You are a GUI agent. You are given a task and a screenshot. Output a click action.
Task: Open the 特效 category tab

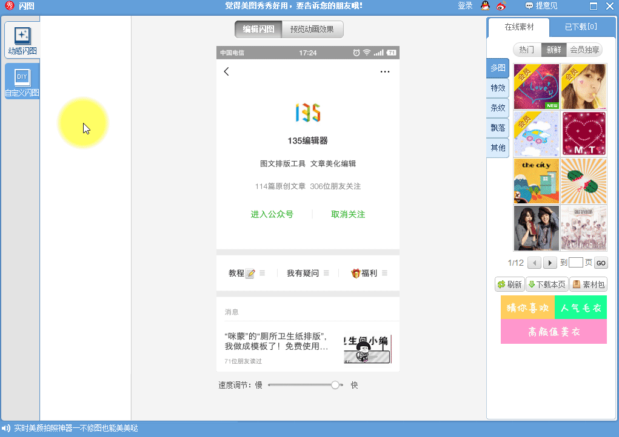(498, 88)
